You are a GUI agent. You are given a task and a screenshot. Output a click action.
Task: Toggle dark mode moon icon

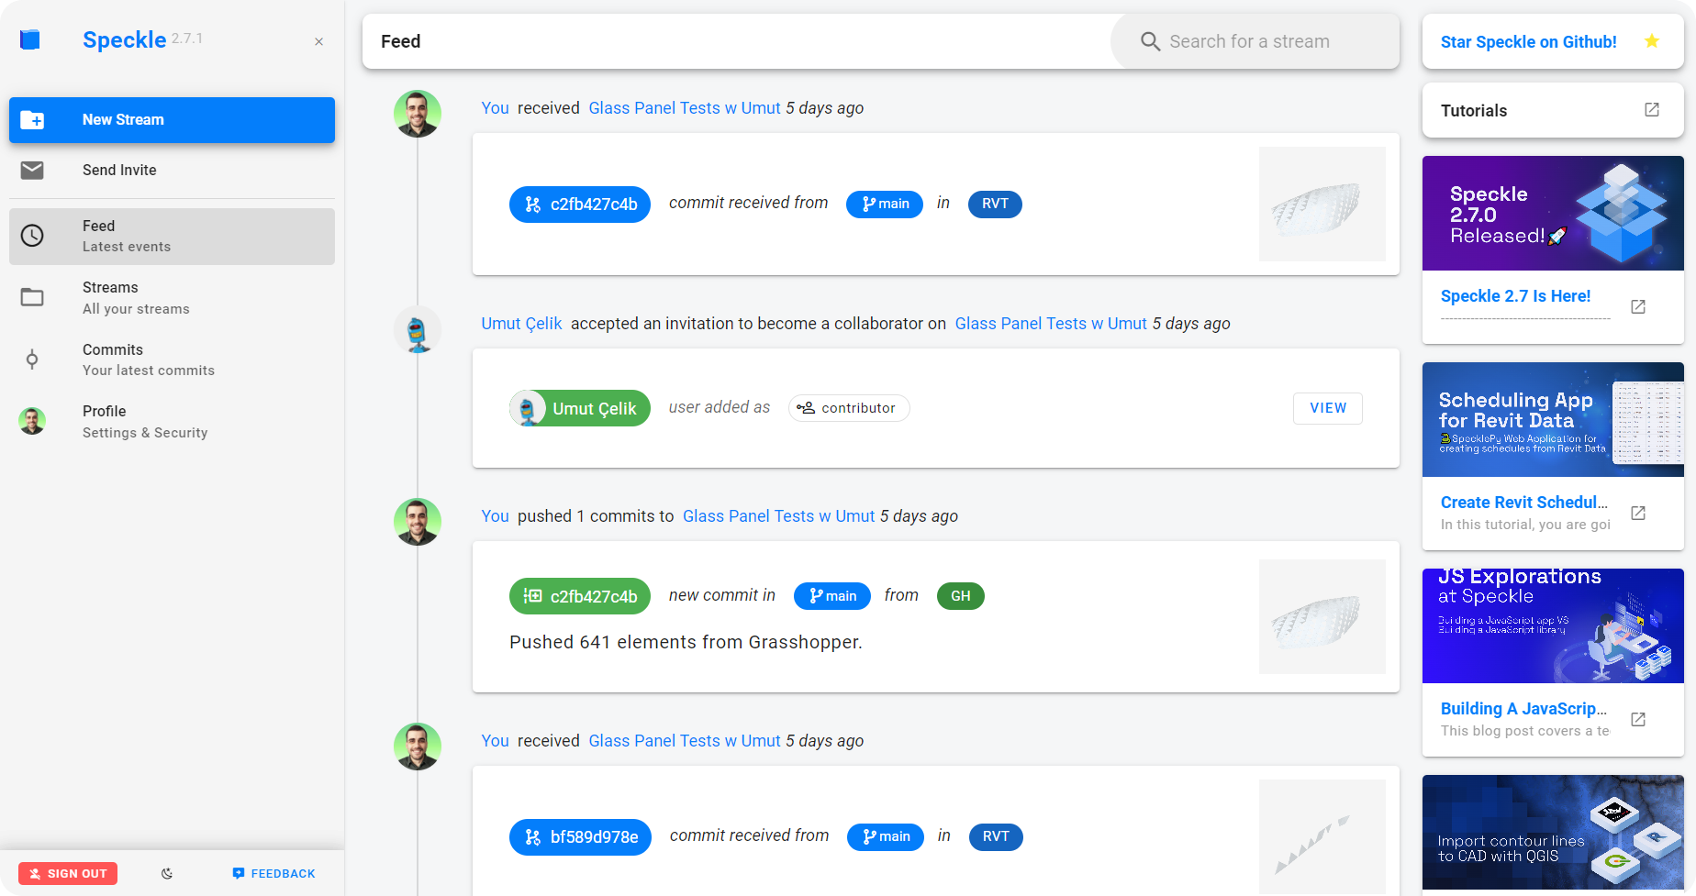click(x=167, y=873)
